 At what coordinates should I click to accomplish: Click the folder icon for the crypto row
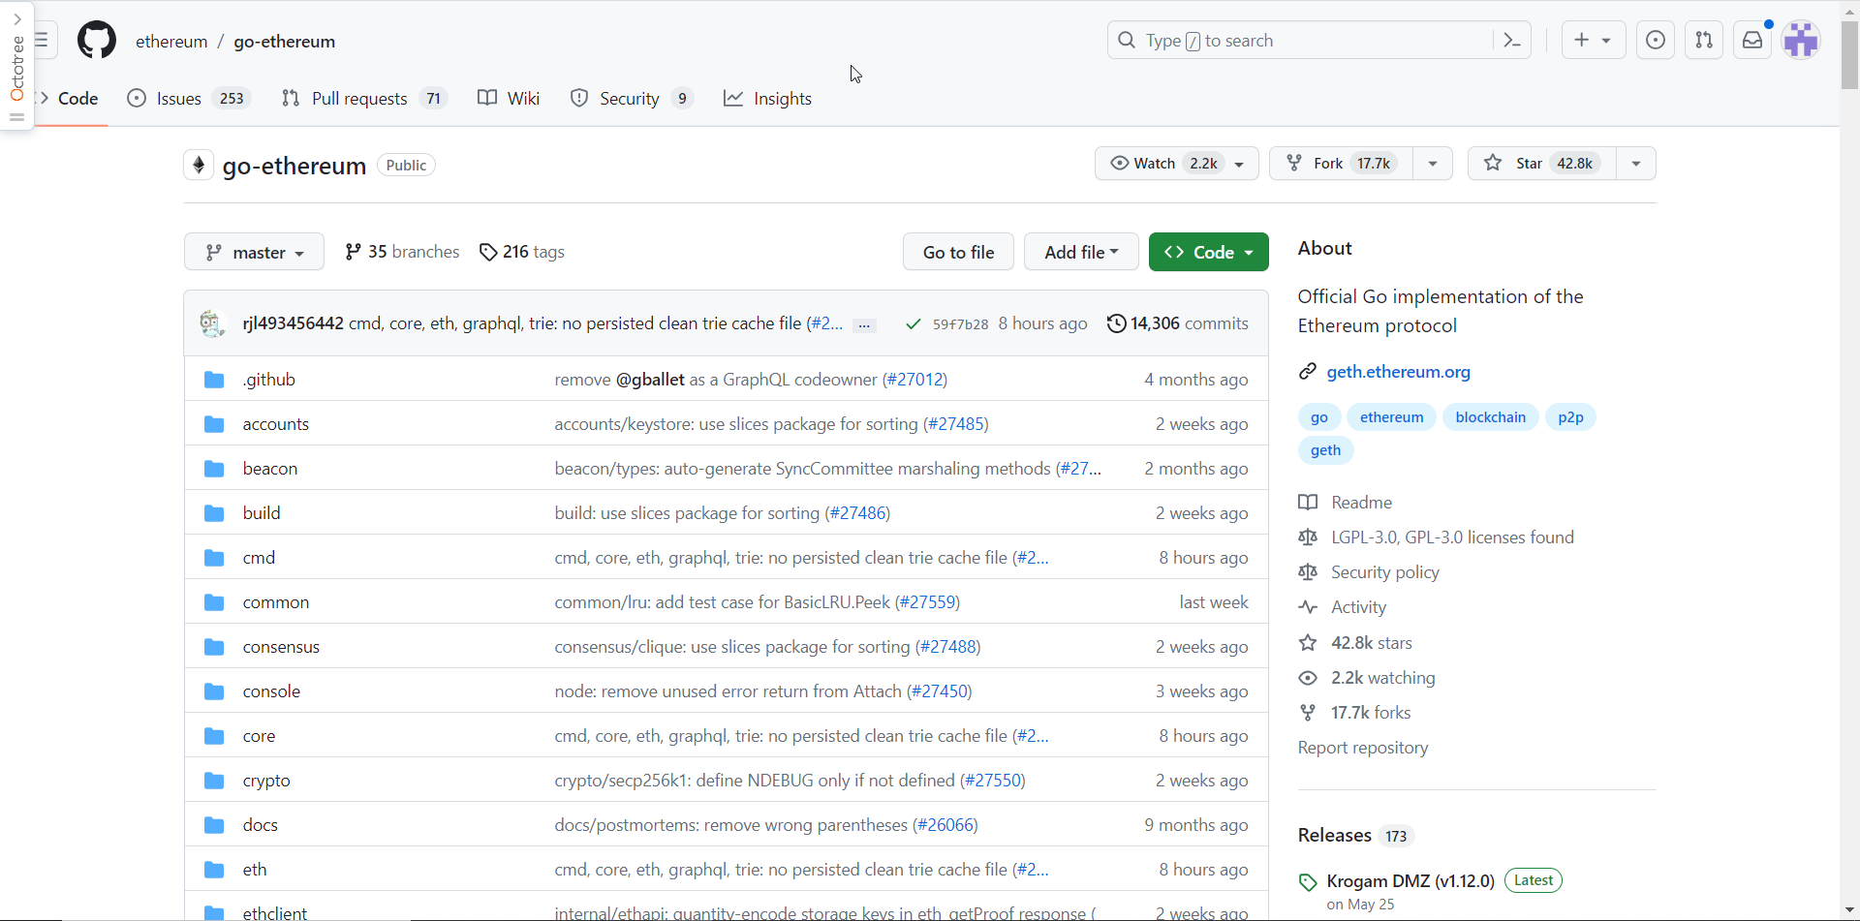214,781
